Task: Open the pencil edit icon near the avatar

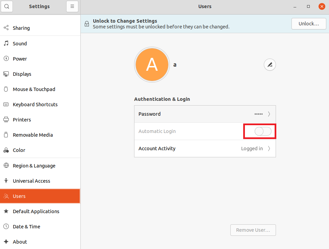Action: (x=270, y=65)
